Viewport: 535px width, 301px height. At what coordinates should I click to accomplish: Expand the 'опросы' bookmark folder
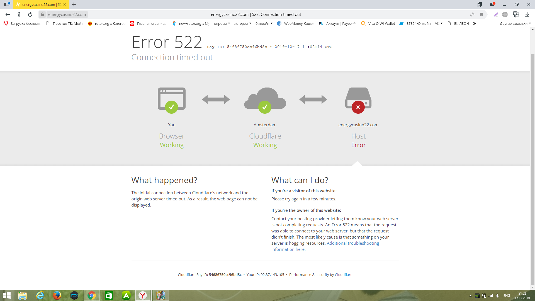(x=222, y=24)
